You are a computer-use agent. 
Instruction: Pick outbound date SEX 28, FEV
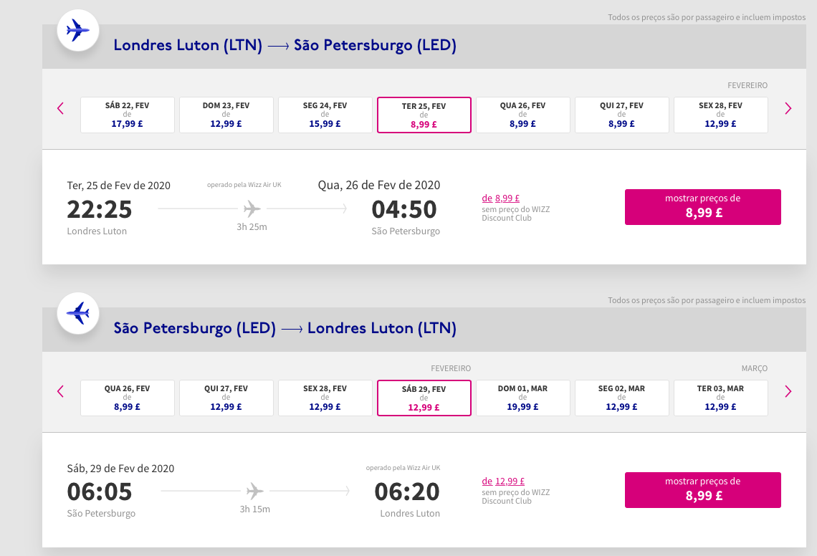[720, 115]
